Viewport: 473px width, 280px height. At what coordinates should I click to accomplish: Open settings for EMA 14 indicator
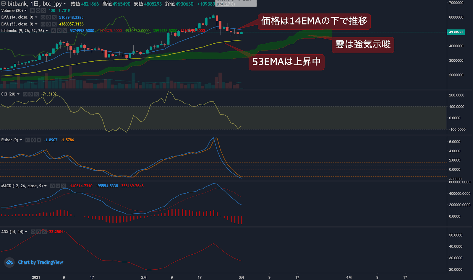[x=48, y=17]
